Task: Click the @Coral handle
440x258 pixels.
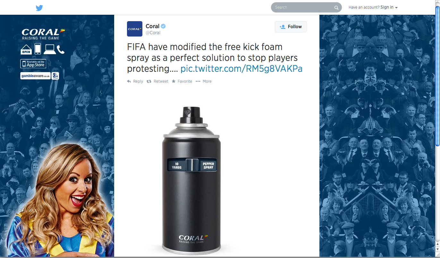Action: (x=153, y=33)
